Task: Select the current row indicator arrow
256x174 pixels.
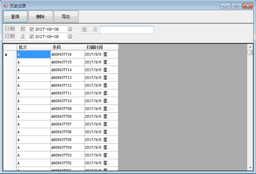Action: click(6, 55)
